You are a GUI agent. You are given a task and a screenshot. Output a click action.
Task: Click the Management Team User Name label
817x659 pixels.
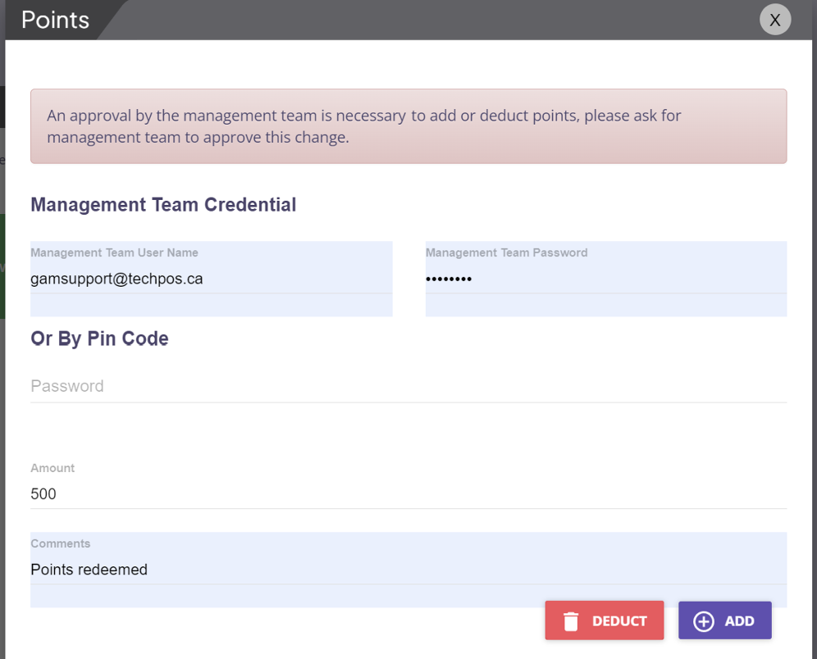click(x=115, y=252)
